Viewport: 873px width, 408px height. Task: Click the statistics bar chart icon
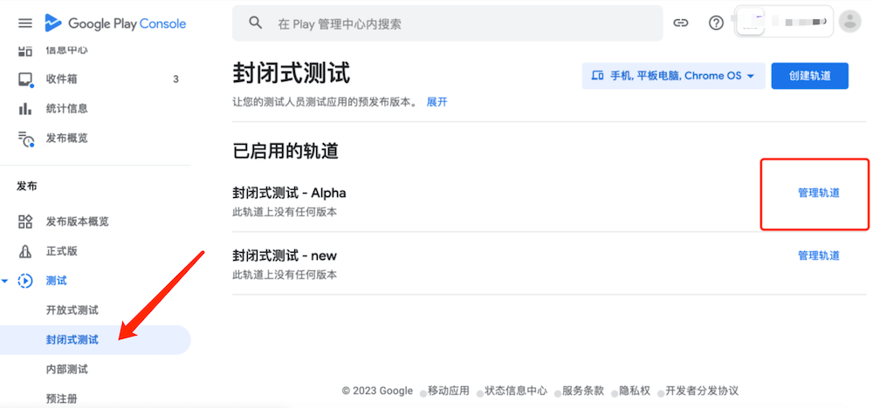click(25, 109)
